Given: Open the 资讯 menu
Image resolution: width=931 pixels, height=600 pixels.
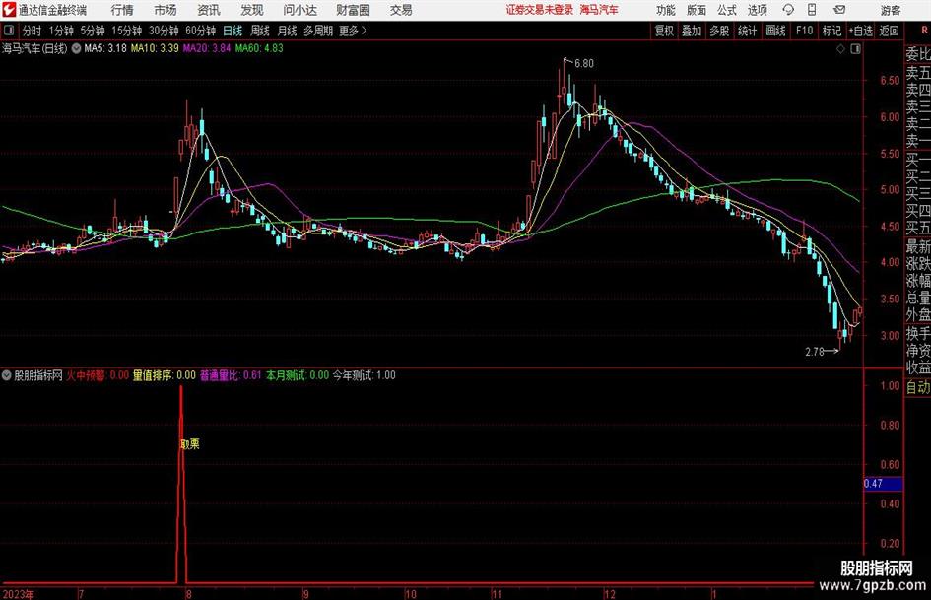Looking at the screenshot, I should click(x=209, y=10).
